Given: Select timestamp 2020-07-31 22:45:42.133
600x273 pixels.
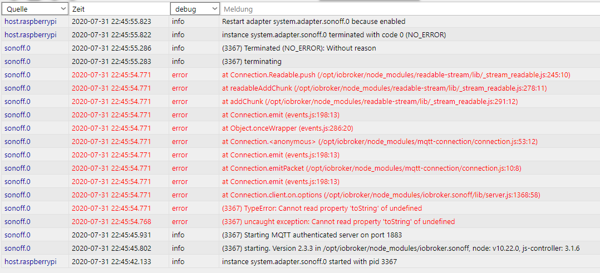Looking at the screenshot, I should [x=111, y=262].
